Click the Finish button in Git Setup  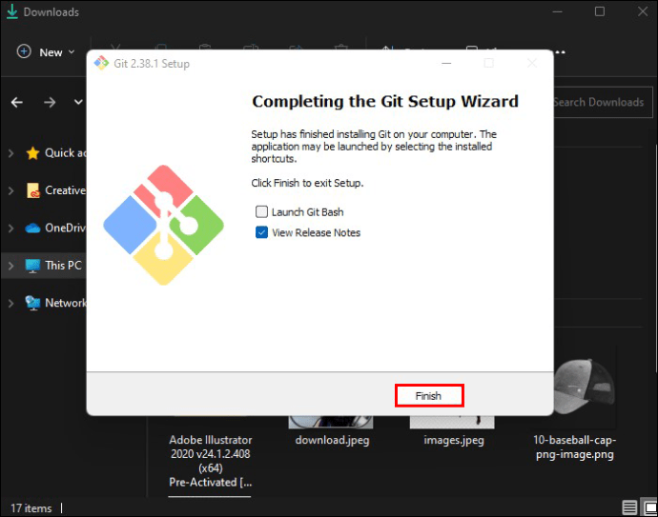click(429, 395)
